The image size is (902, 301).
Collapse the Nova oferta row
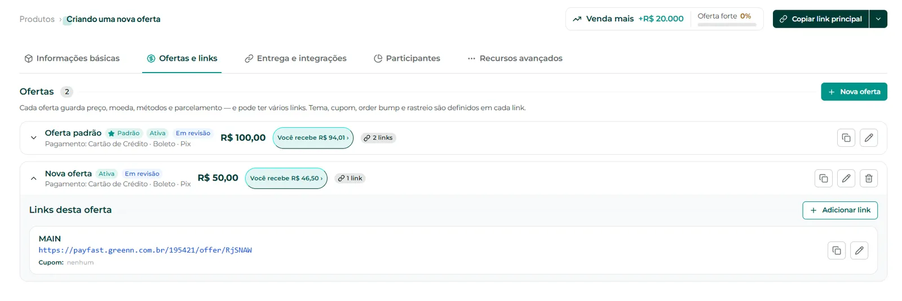click(x=33, y=178)
